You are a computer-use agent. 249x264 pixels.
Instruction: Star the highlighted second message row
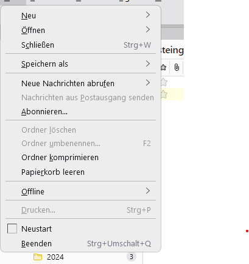point(164,94)
